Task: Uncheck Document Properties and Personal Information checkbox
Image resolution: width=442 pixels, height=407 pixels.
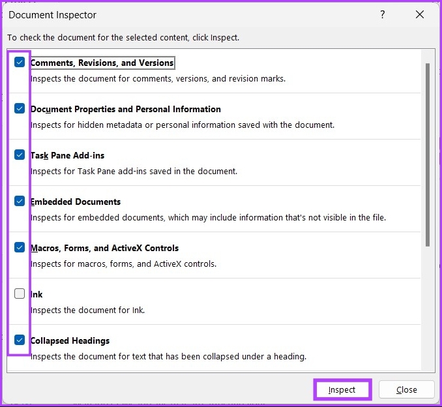Action: coord(20,109)
